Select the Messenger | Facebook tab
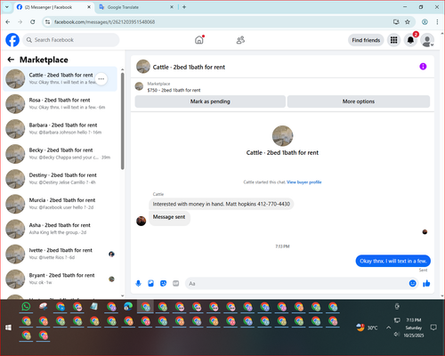Viewport: 445px width, 356px height. [x=53, y=7]
